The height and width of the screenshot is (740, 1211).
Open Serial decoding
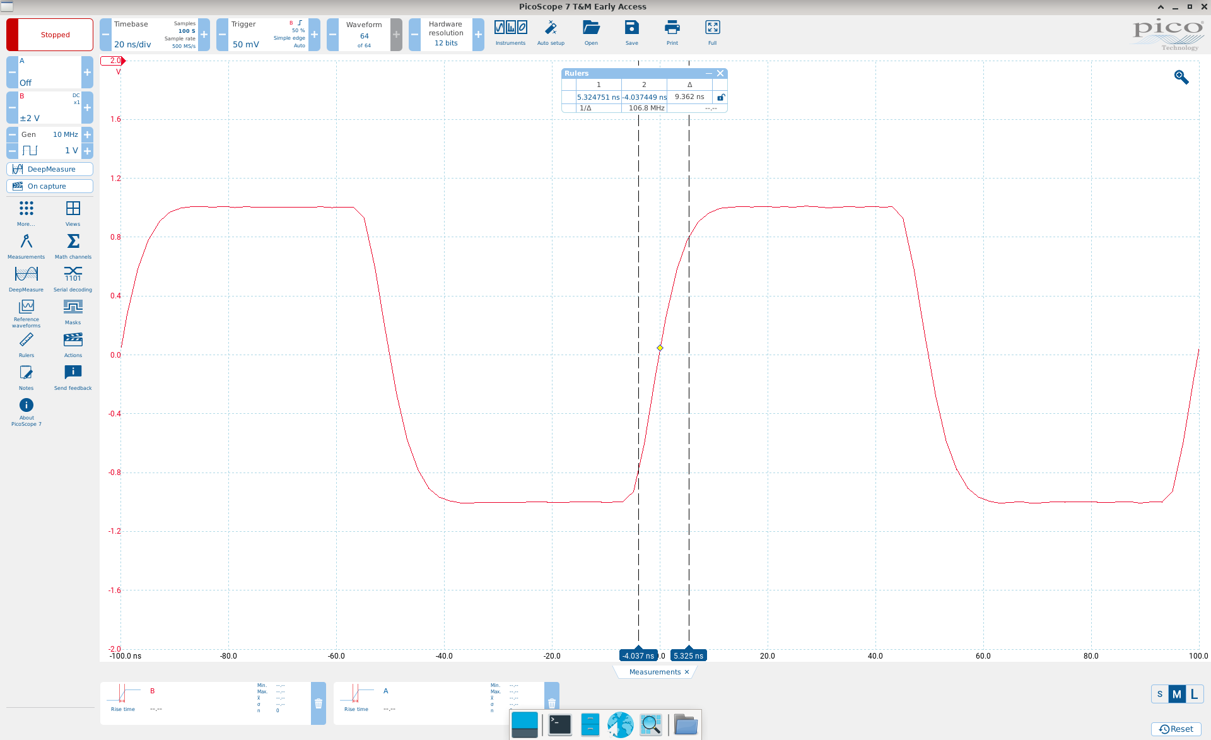tap(73, 279)
